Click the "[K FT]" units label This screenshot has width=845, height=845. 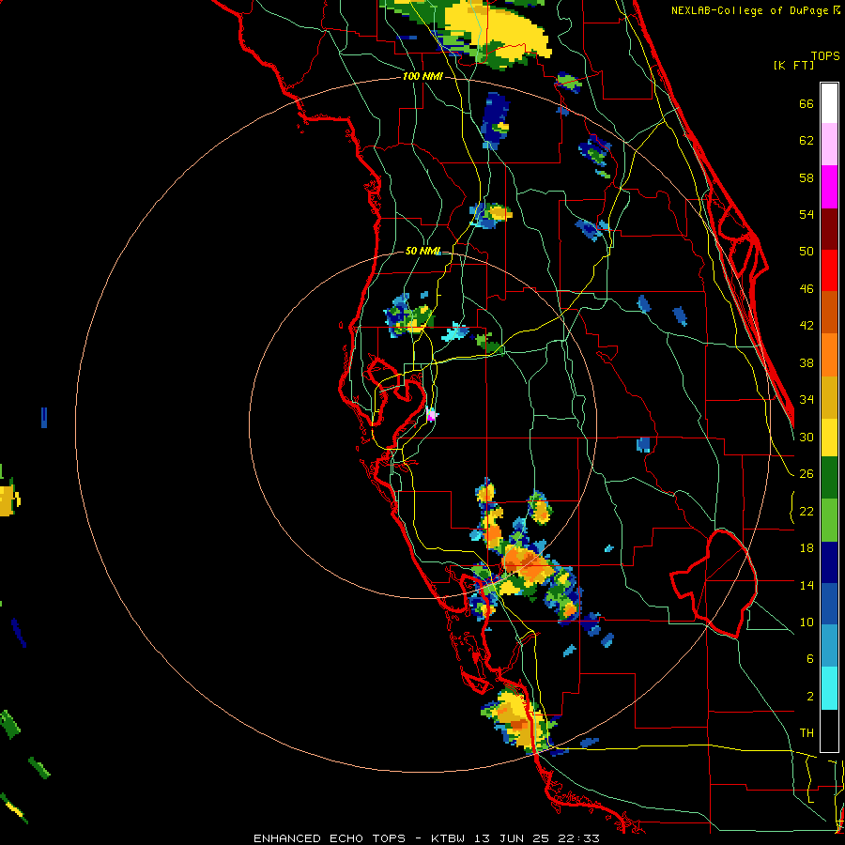(x=793, y=65)
